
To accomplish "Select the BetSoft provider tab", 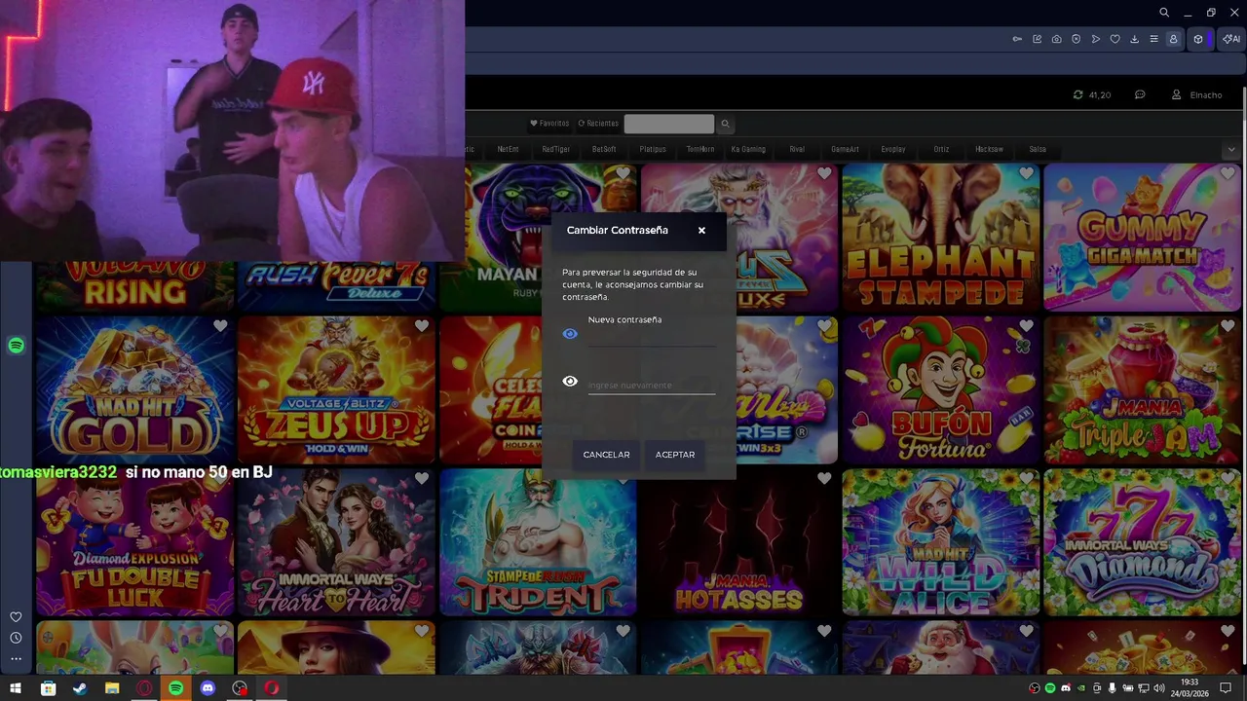I will coord(604,149).
